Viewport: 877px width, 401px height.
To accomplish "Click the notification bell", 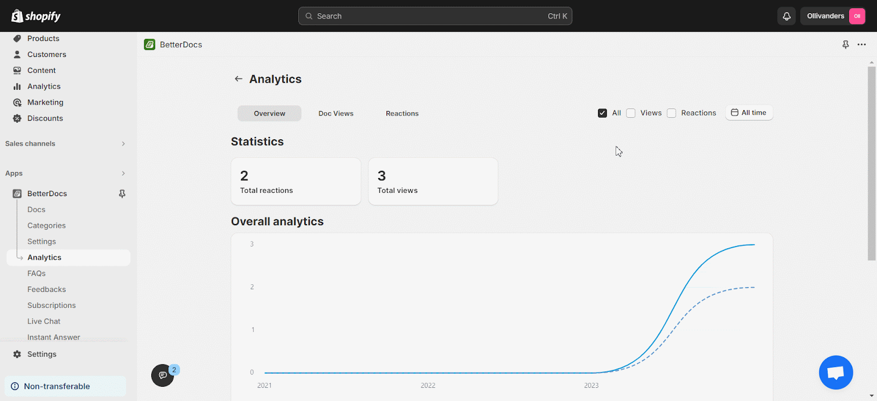I will point(786,16).
